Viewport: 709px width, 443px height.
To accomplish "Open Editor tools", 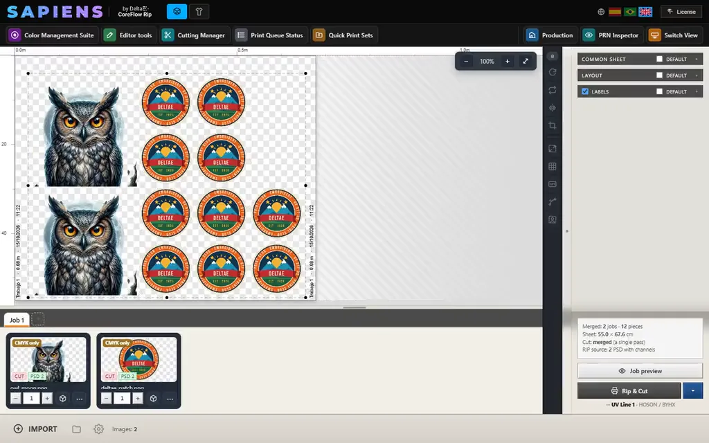I will pyautogui.click(x=129, y=35).
